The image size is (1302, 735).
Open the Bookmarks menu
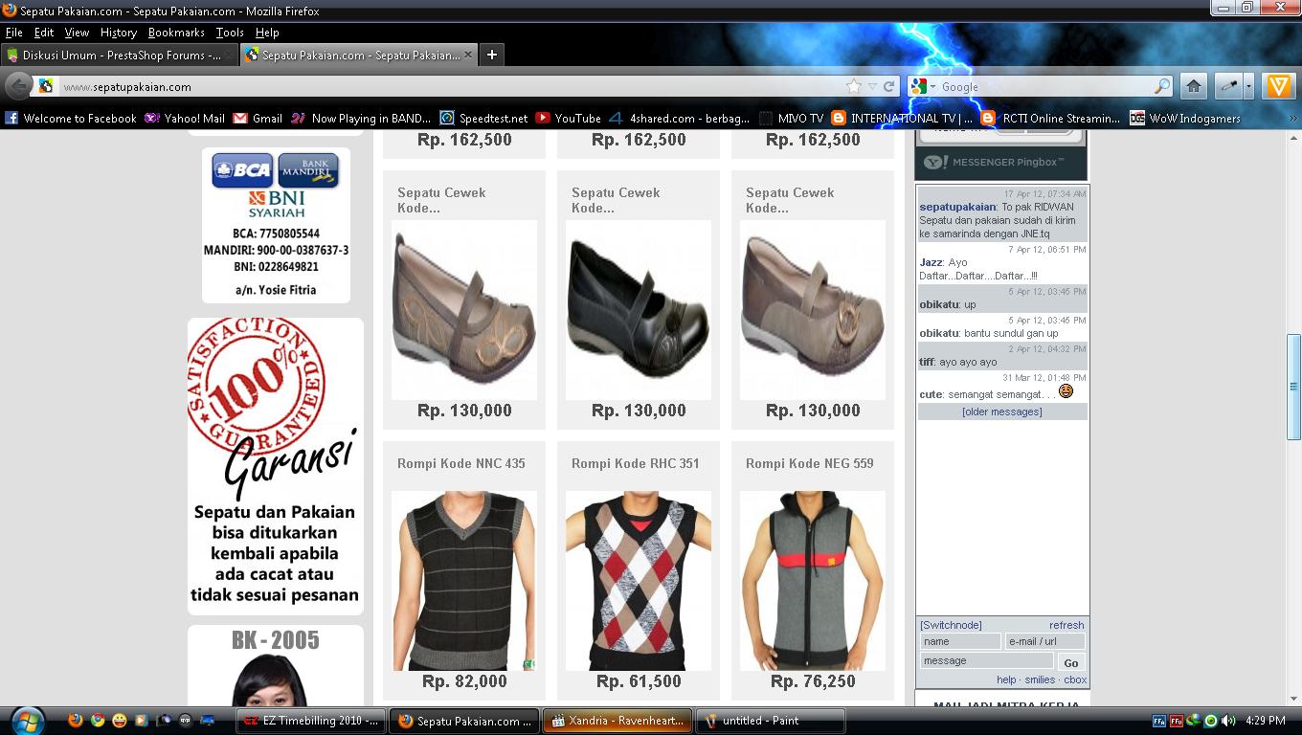coord(176,33)
